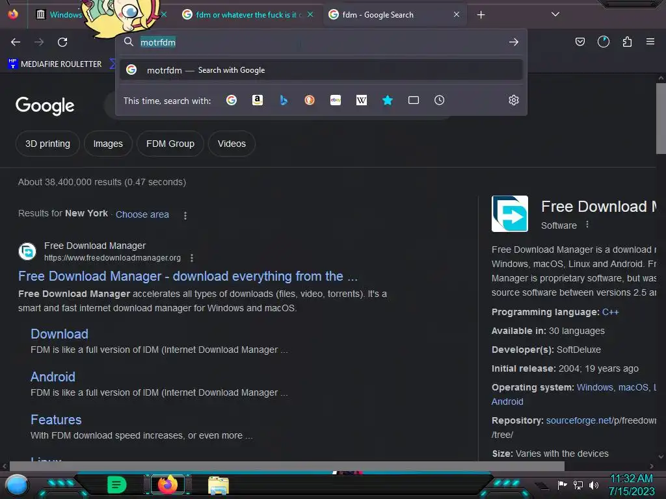Open the Download sitelink
This screenshot has width=666, height=499.
(x=59, y=334)
